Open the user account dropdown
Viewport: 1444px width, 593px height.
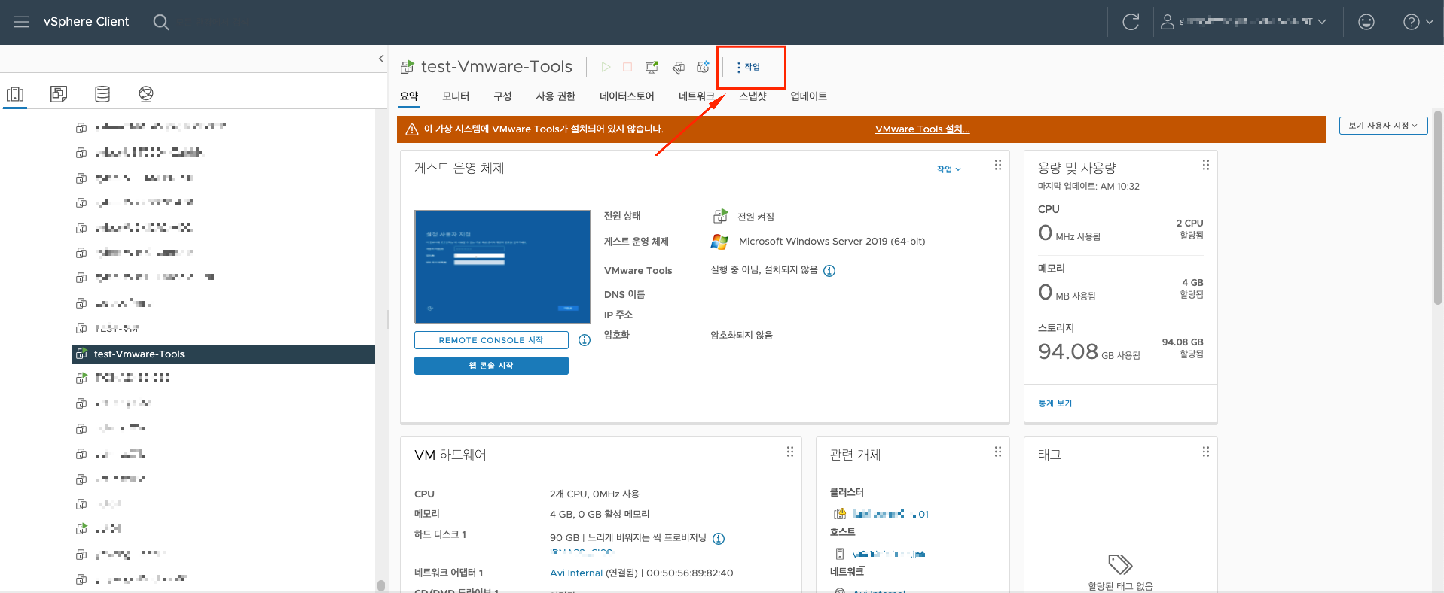[x=1244, y=22]
